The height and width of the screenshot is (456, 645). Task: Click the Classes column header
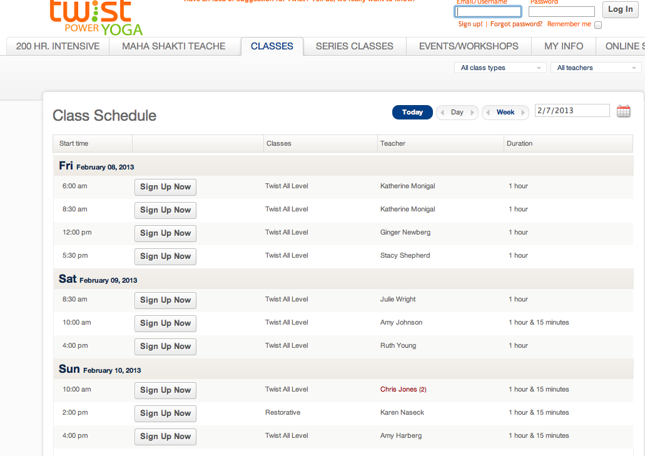tap(320, 143)
